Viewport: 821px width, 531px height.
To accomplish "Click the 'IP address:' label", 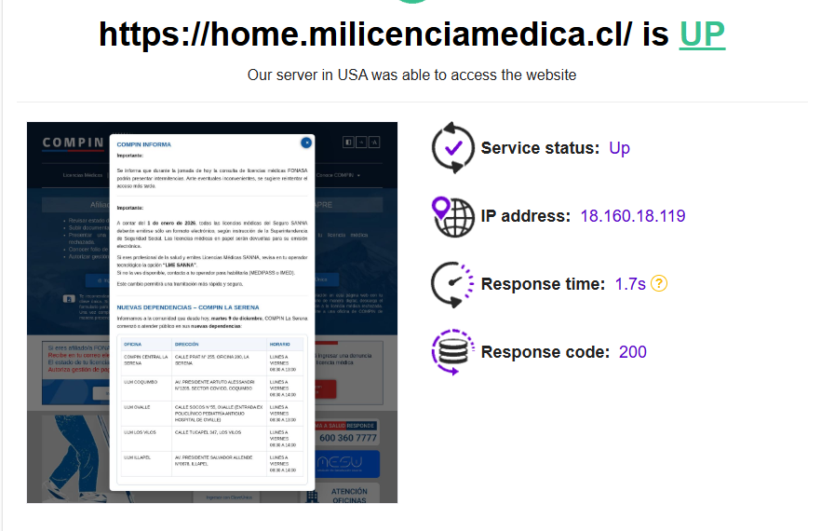I will click(x=525, y=216).
